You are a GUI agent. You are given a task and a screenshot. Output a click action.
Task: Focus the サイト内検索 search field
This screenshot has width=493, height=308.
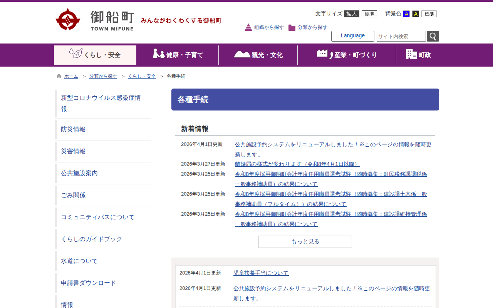pos(401,36)
